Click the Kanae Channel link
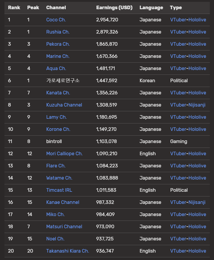The width and height of the screenshot is (214, 260). click(63, 202)
